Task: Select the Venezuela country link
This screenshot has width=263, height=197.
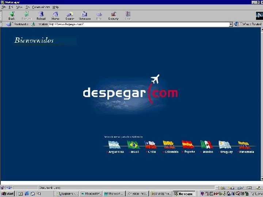Action: coord(246,152)
